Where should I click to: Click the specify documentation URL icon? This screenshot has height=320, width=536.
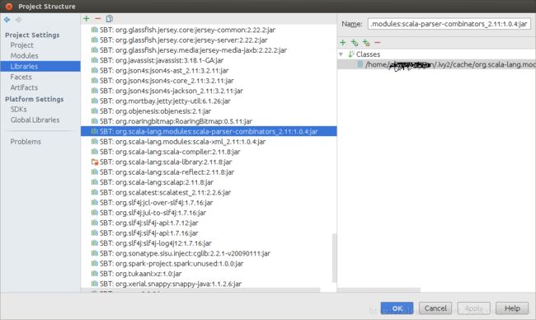(355, 42)
